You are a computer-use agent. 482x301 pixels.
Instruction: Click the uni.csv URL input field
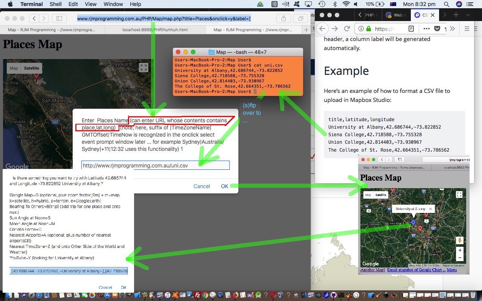[x=156, y=165]
